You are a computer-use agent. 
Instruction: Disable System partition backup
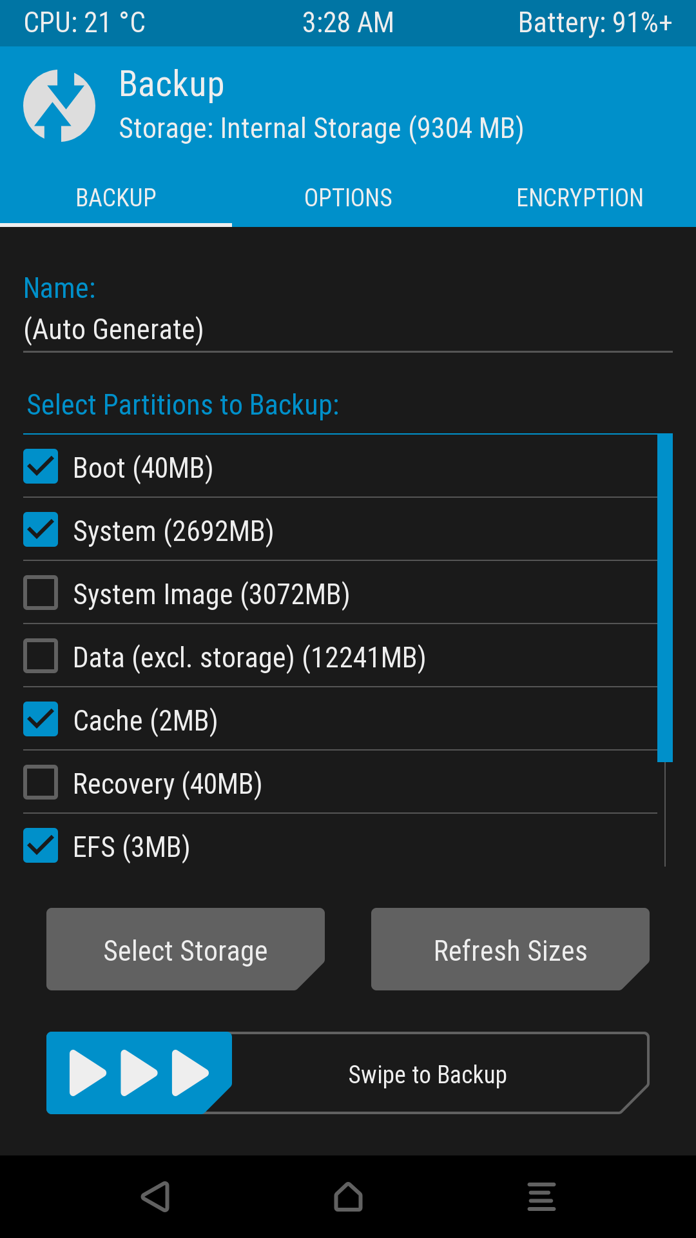(x=41, y=529)
